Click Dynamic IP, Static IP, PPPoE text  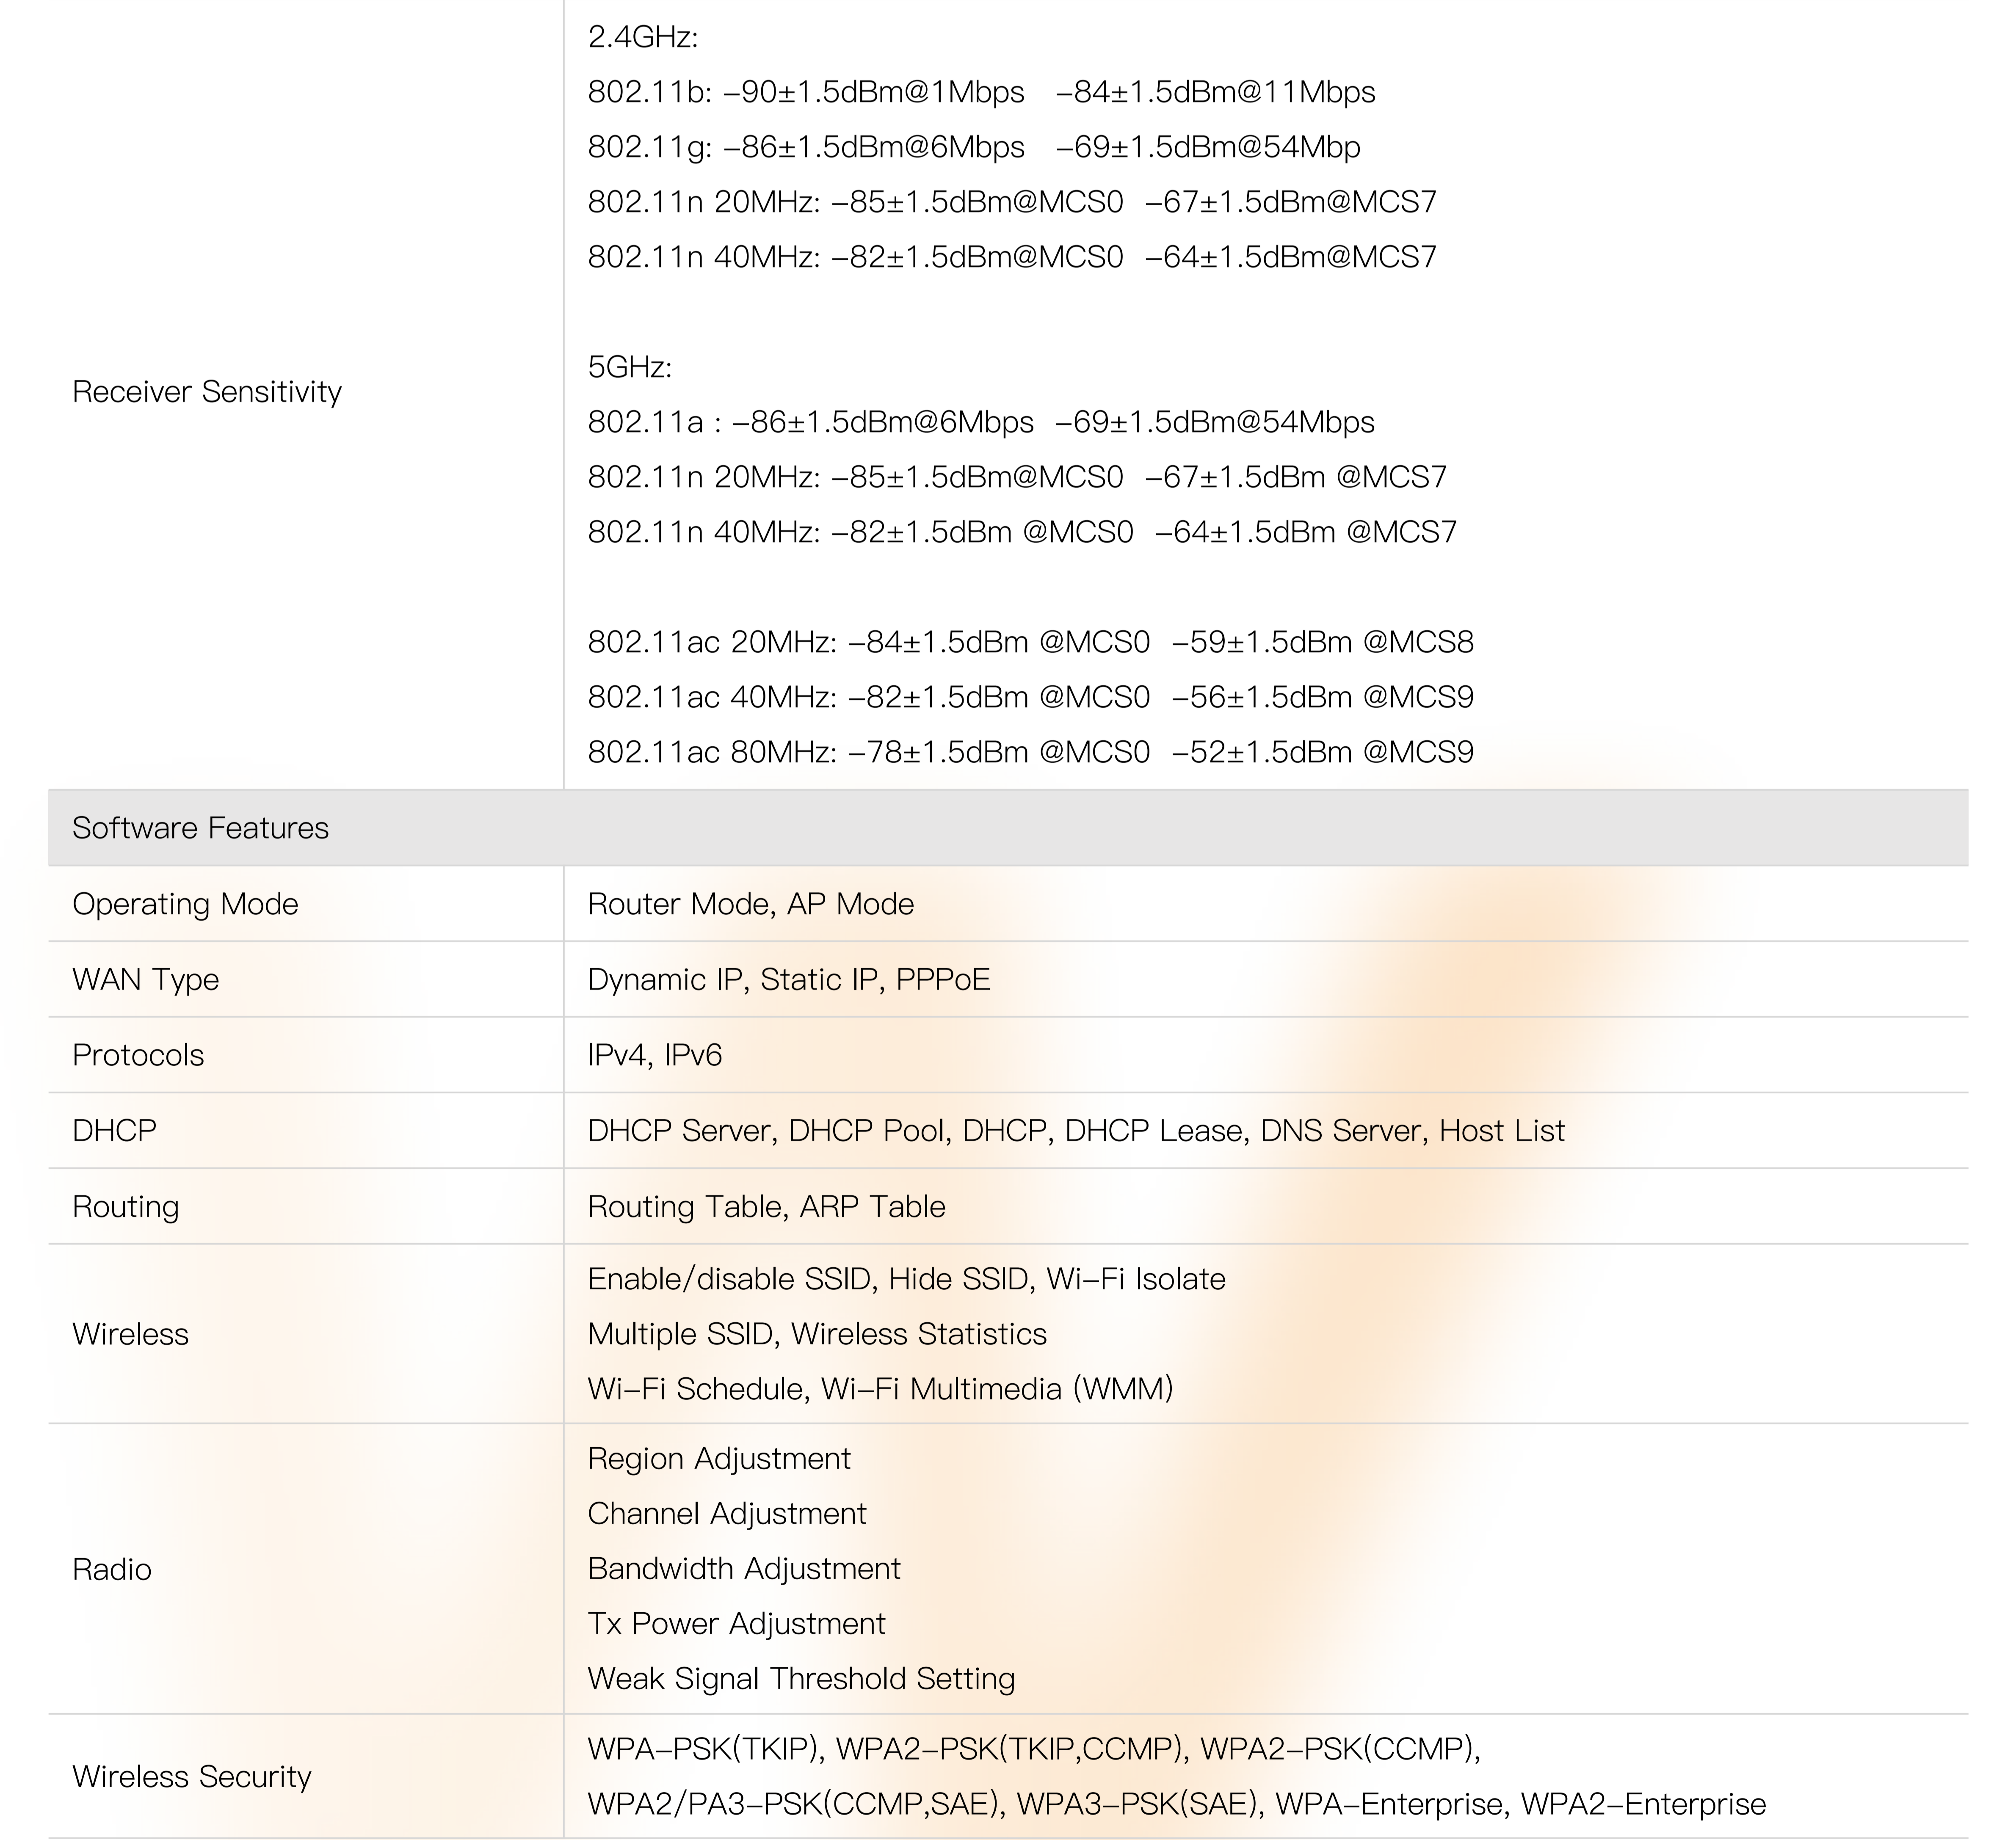(x=788, y=979)
